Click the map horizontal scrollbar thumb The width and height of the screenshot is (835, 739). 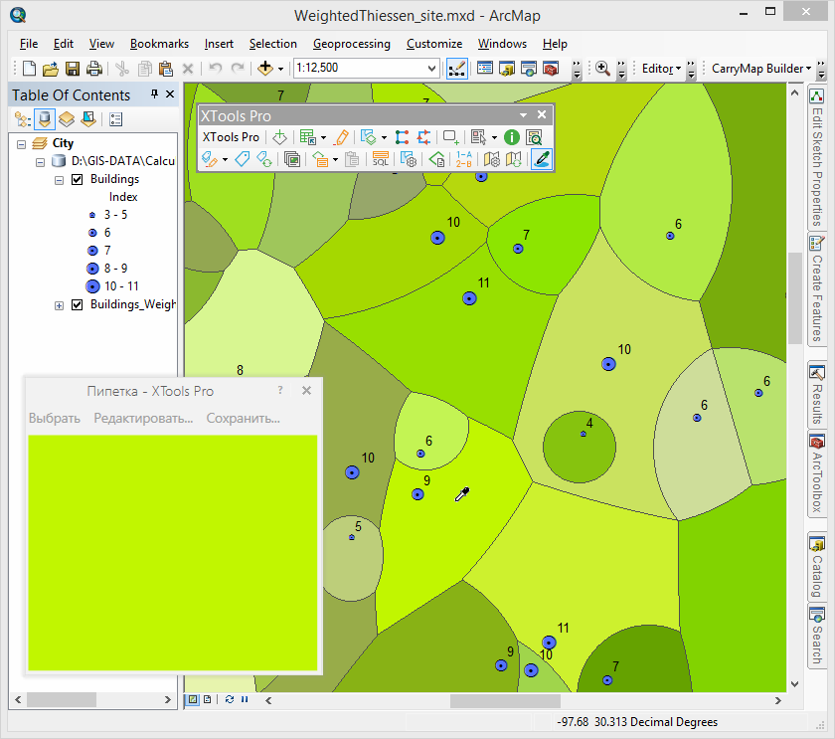click(505, 700)
